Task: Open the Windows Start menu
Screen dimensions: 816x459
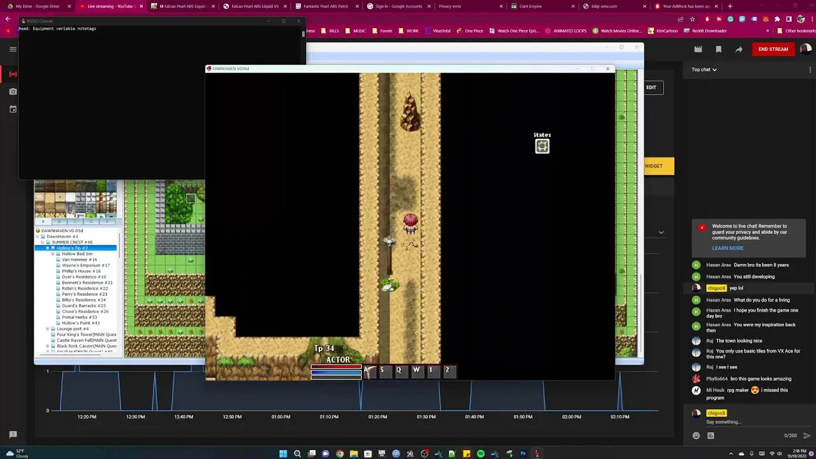Action: [x=283, y=454]
